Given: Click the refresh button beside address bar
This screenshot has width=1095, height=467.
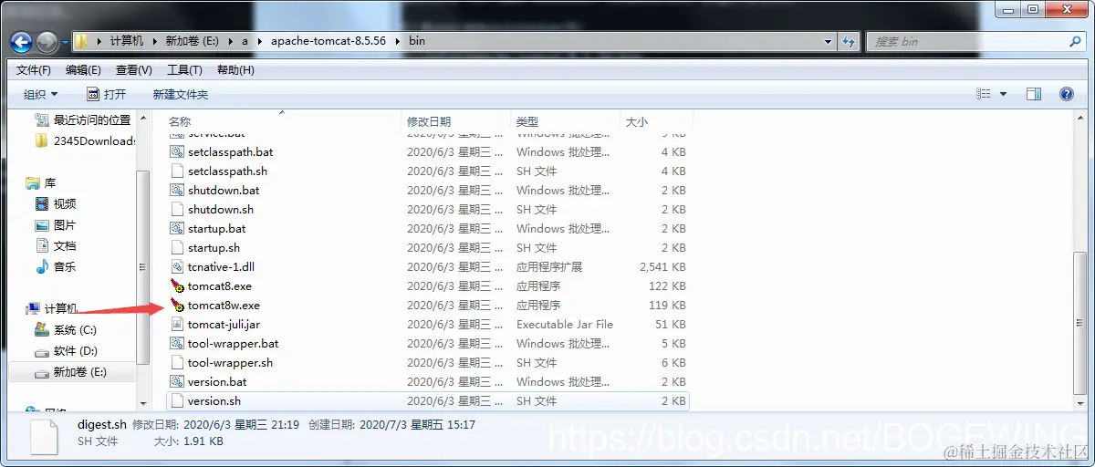Looking at the screenshot, I should point(850,41).
